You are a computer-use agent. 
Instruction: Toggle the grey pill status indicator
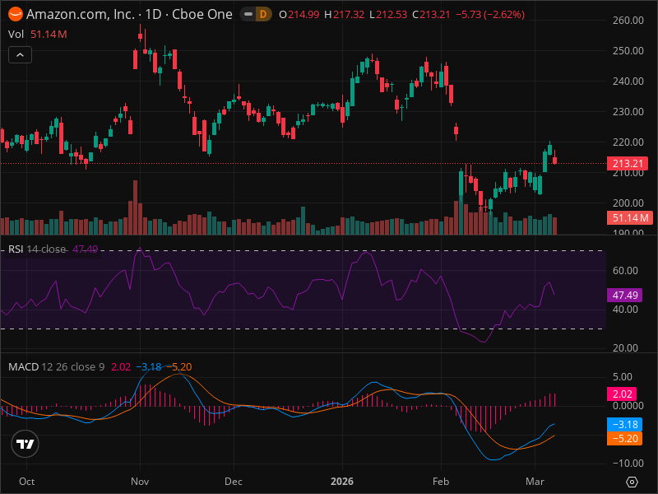point(248,14)
